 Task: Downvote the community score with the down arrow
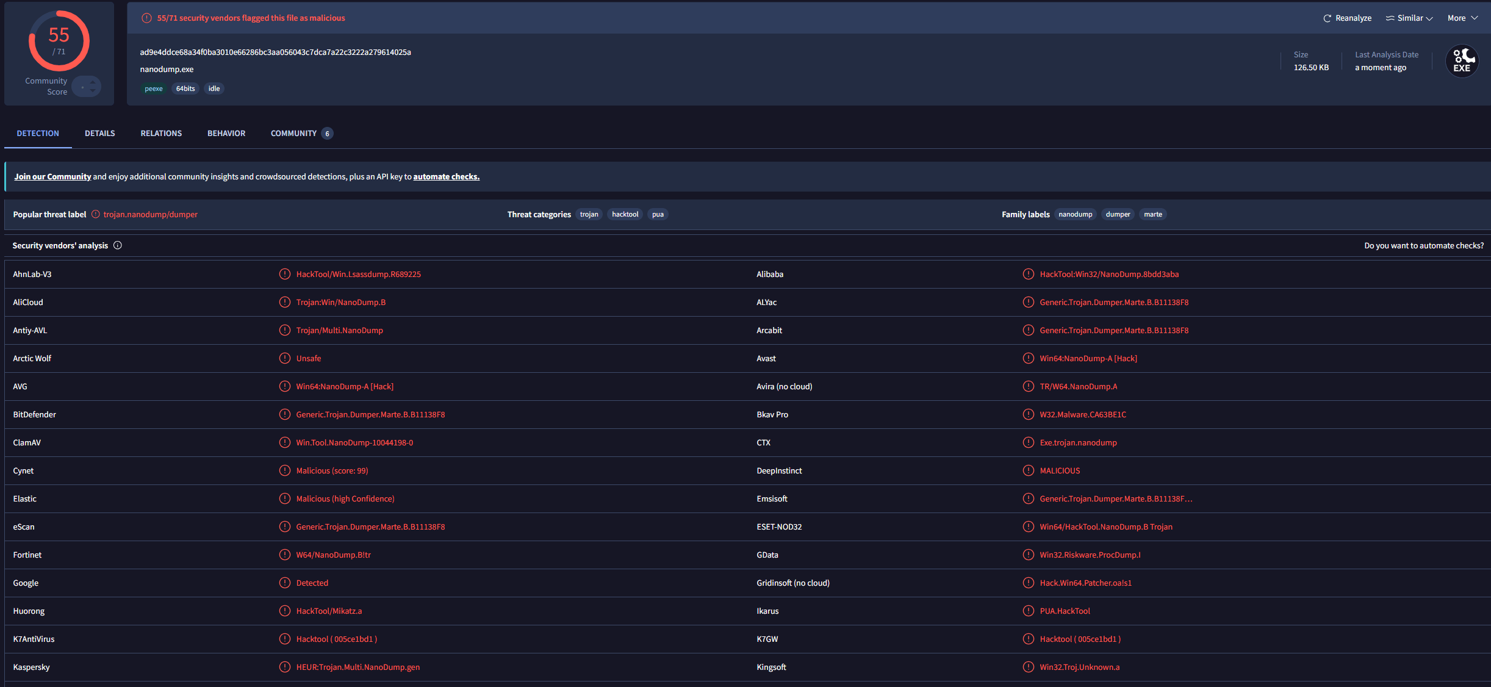[93, 91]
